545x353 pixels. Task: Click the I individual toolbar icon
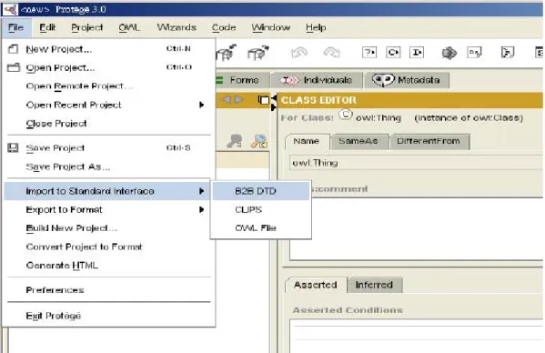pyautogui.click(x=417, y=53)
